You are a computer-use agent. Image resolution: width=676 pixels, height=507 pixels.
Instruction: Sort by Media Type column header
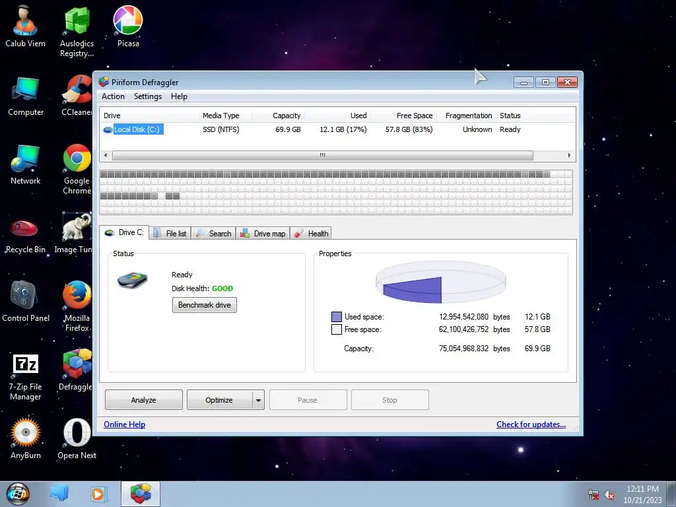226,116
